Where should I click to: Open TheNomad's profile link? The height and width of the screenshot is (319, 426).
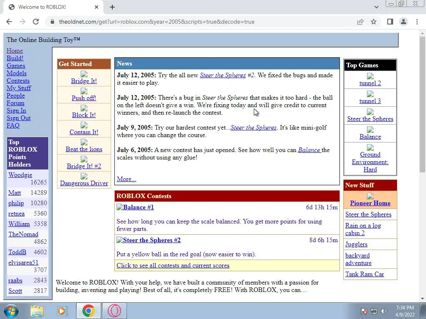[x=23, y=234]
